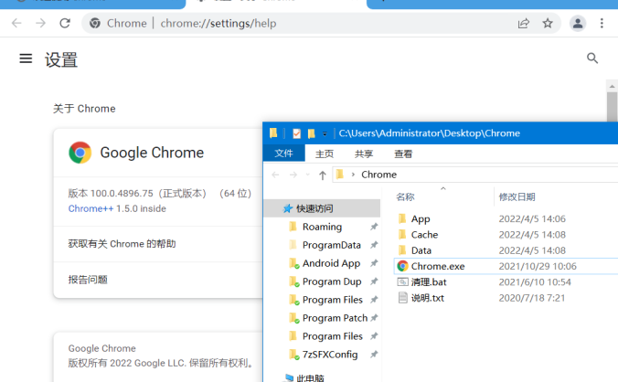This screenshot has width=618, height=382.
Task: Select Android App folder in quick access
Action: [x=331, y=263]
